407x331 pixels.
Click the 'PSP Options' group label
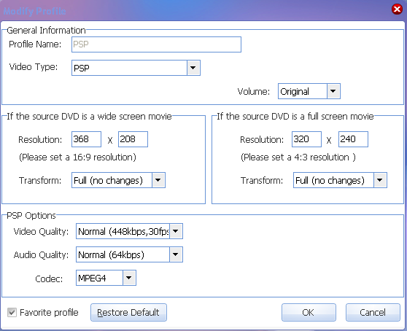31,216
